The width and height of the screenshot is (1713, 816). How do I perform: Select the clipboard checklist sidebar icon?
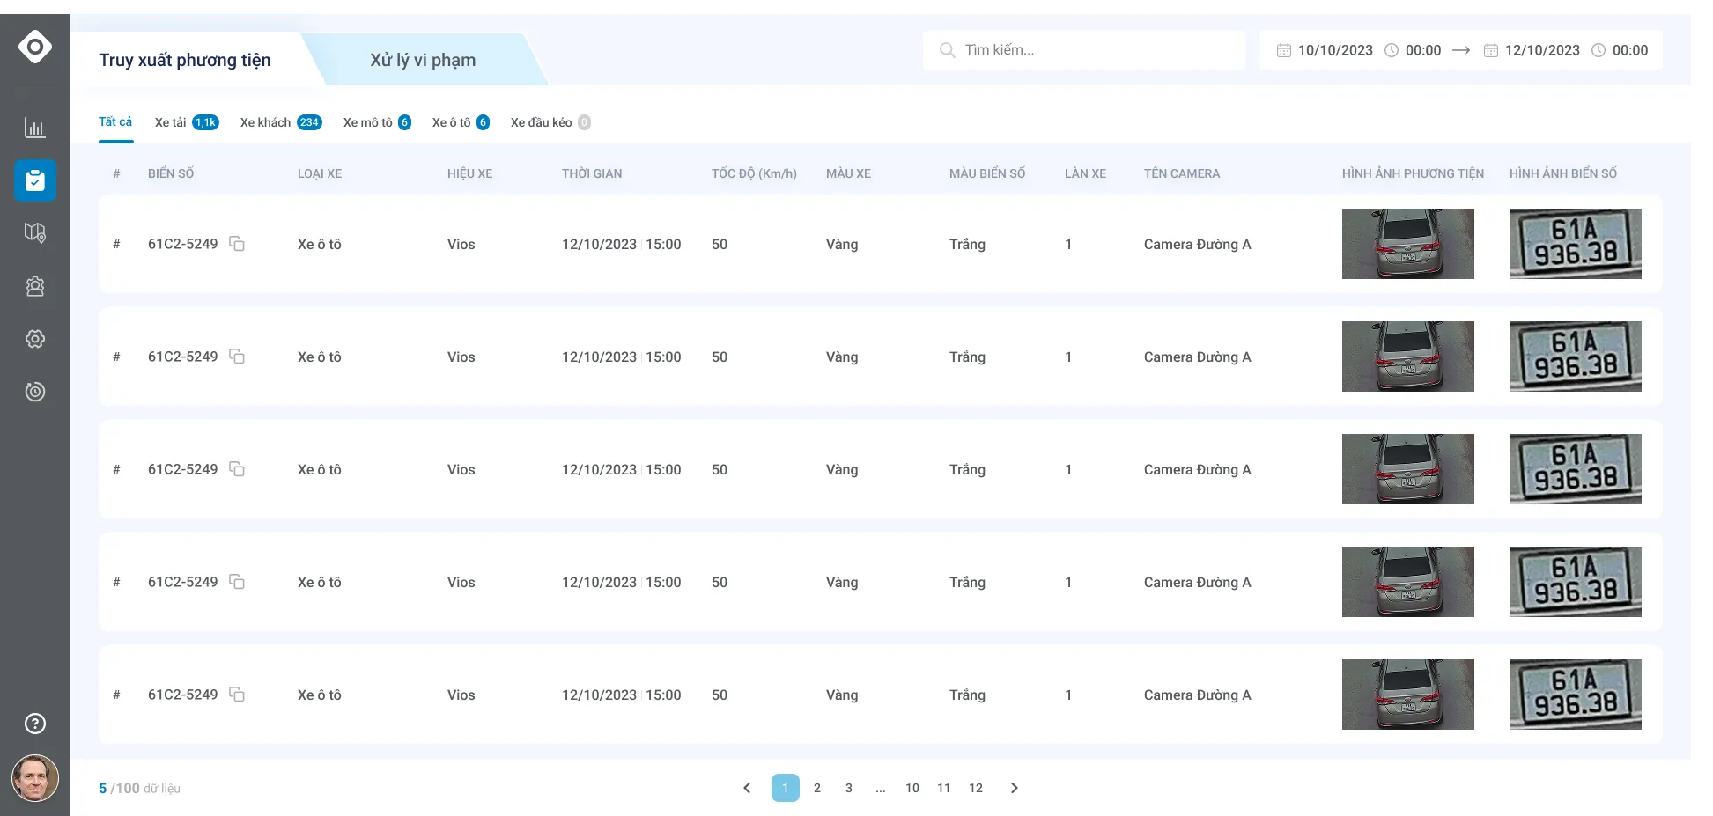(x=35, y=180)
